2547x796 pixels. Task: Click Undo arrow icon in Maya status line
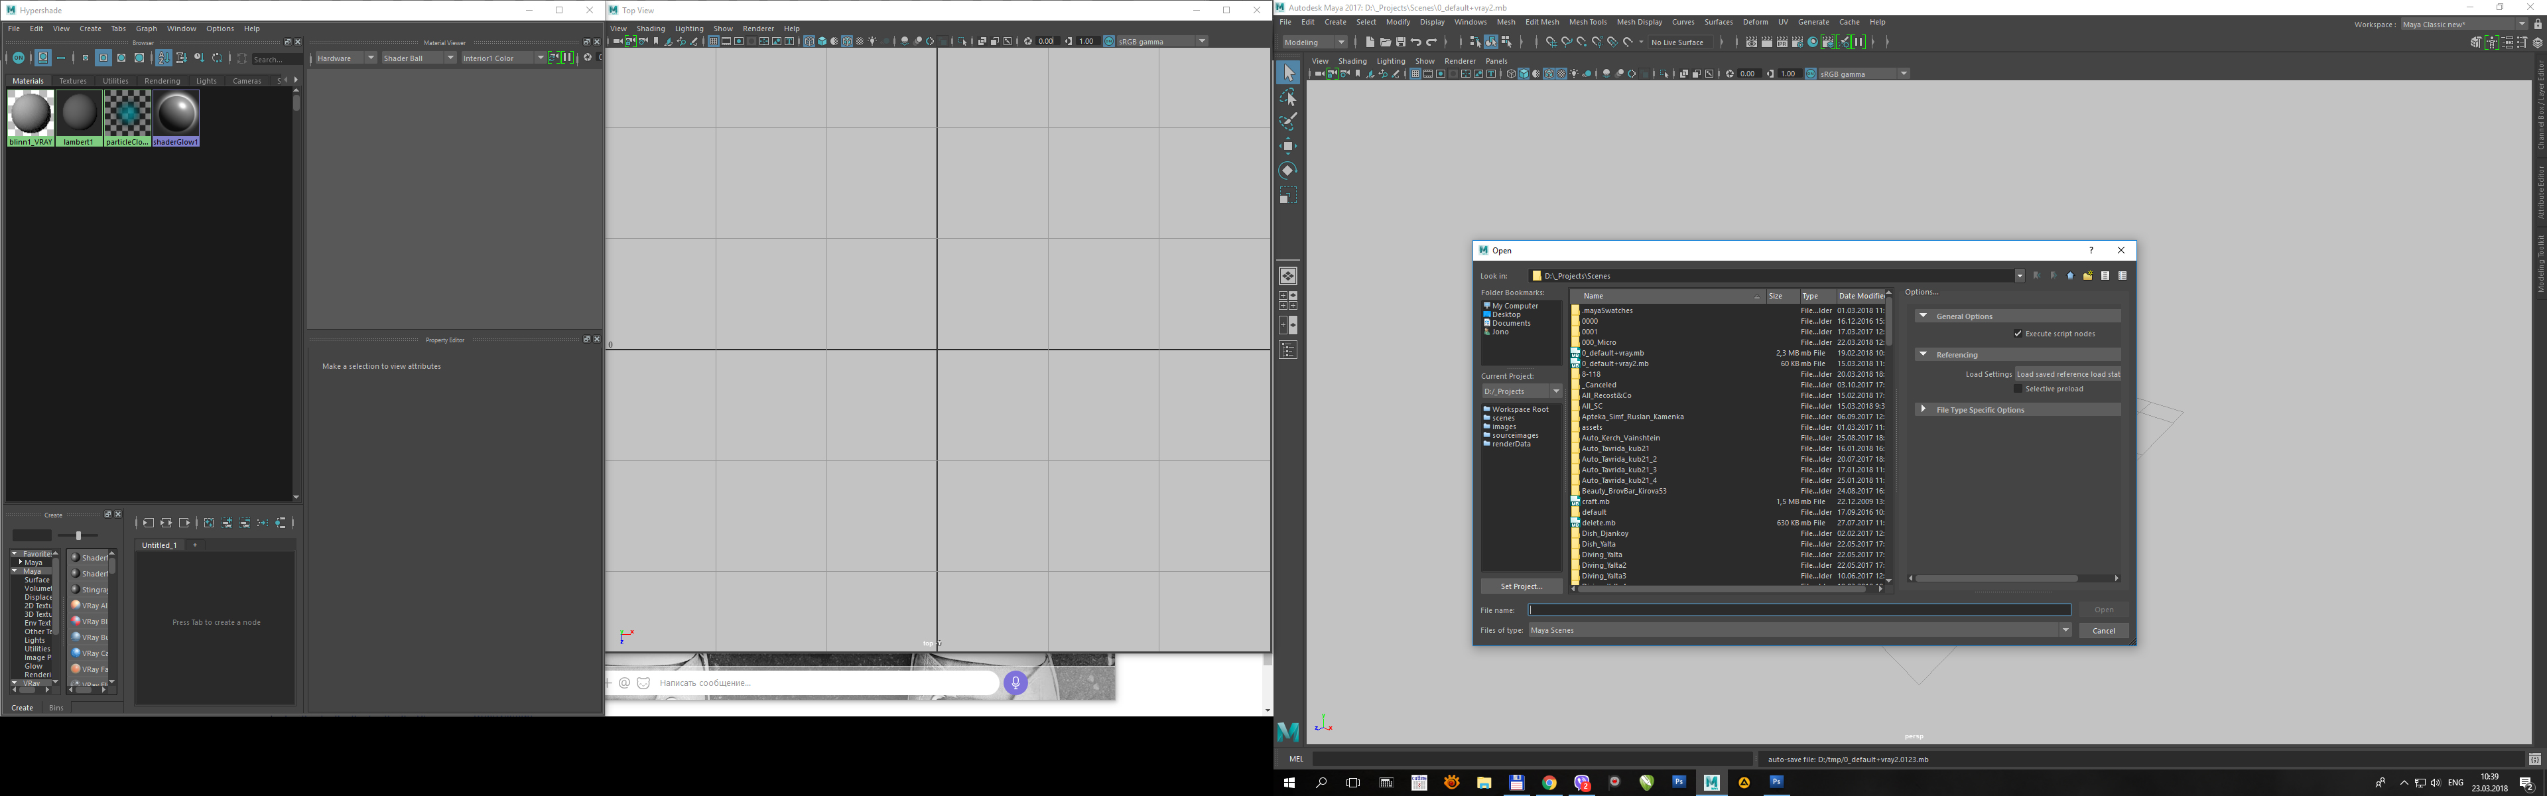(x=1416, y=42)
